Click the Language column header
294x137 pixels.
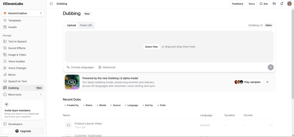[206, 115]
